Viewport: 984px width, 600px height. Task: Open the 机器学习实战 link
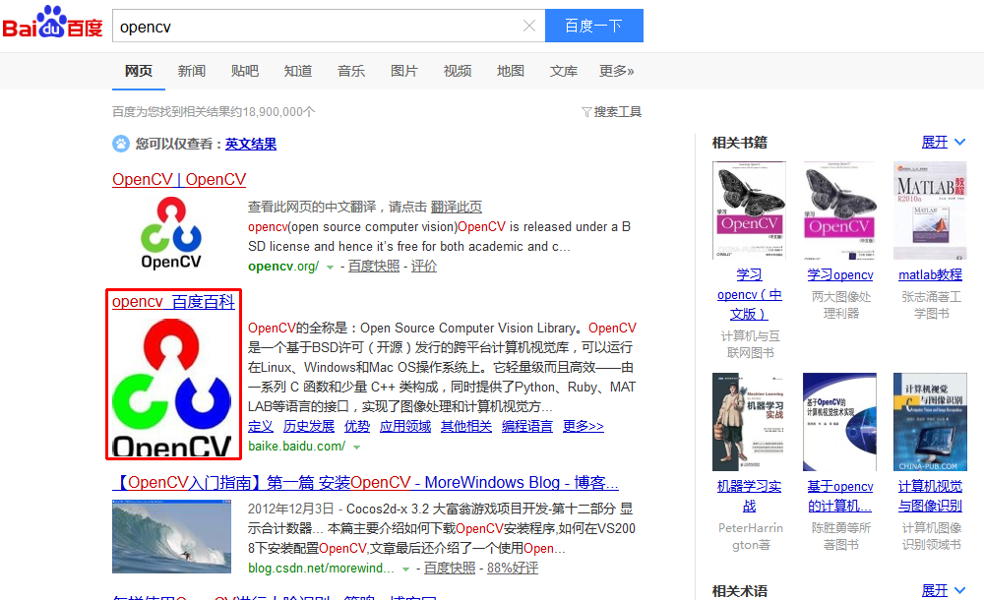[749, 496]
